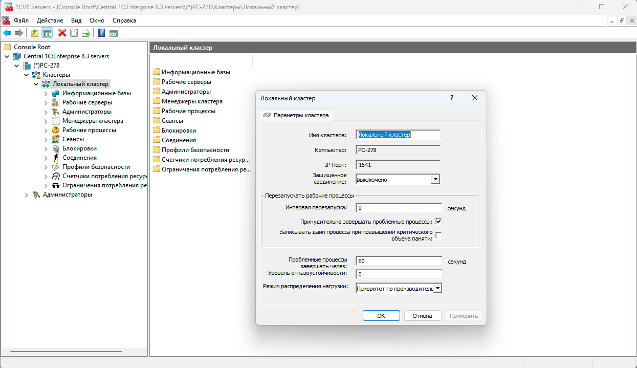Click the Отмена button
This screenshot has width=637, height=368.
(422, 316)
